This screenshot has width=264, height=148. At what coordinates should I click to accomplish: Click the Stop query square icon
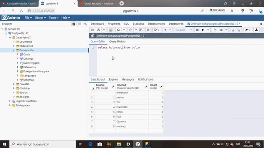[x=197, y=30]
